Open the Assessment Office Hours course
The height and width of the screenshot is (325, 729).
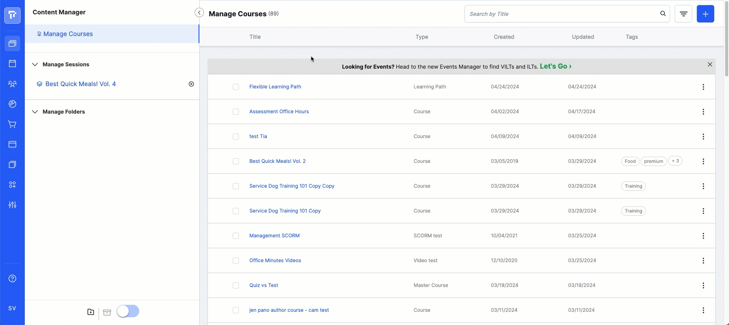click(x=279, y=111)
